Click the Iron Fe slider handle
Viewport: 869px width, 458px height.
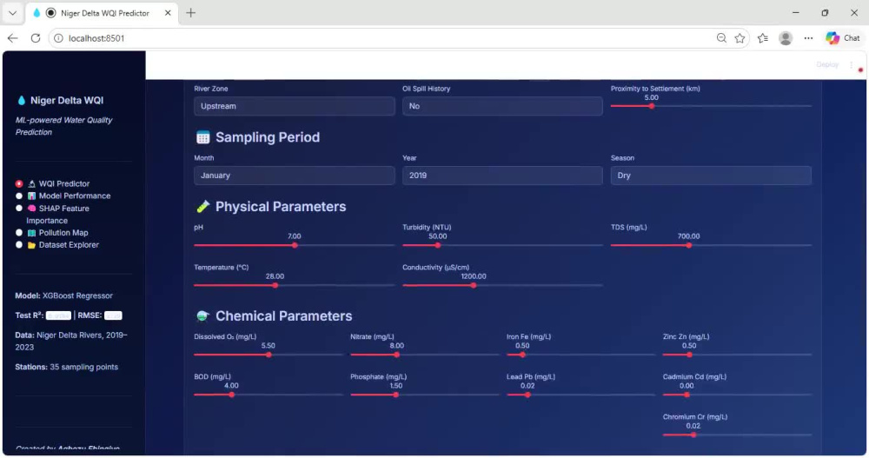(x=522, y=355)
